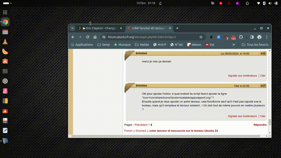Screen dimensions: 281x158
Task: View site information icon in address bar
Action: pyautogui.click(x=104, y=37)
